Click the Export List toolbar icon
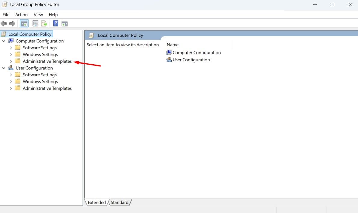The width and height of the screenshot is (358, 213). (44, 23)
